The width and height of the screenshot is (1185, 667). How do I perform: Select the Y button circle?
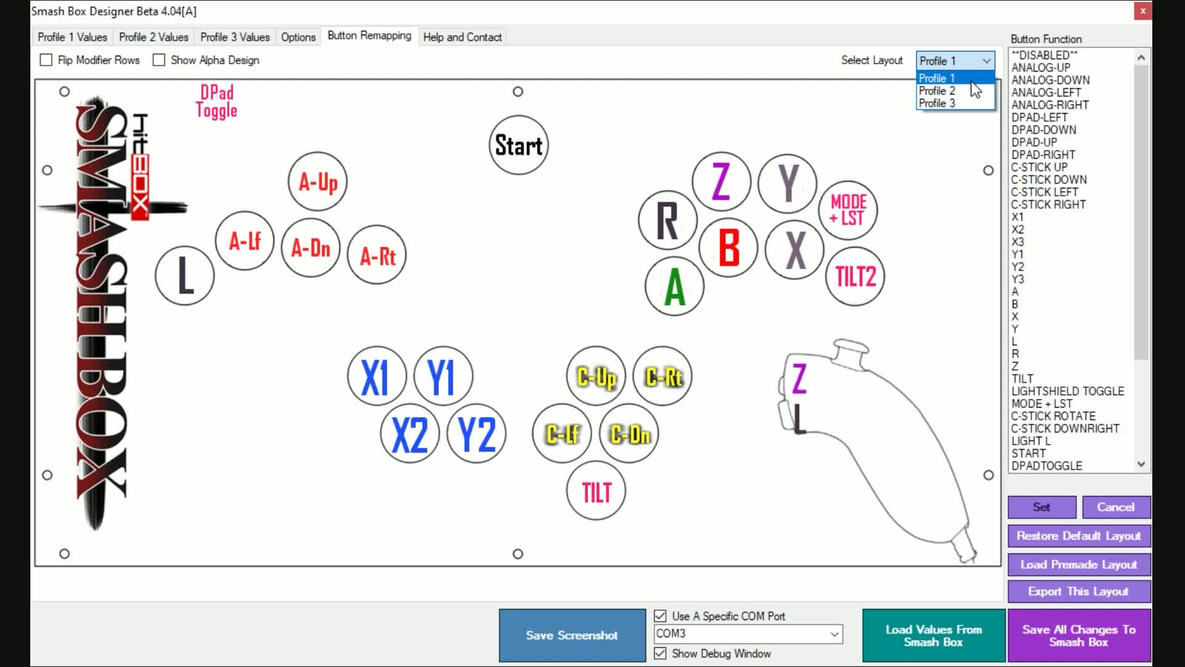788,183
